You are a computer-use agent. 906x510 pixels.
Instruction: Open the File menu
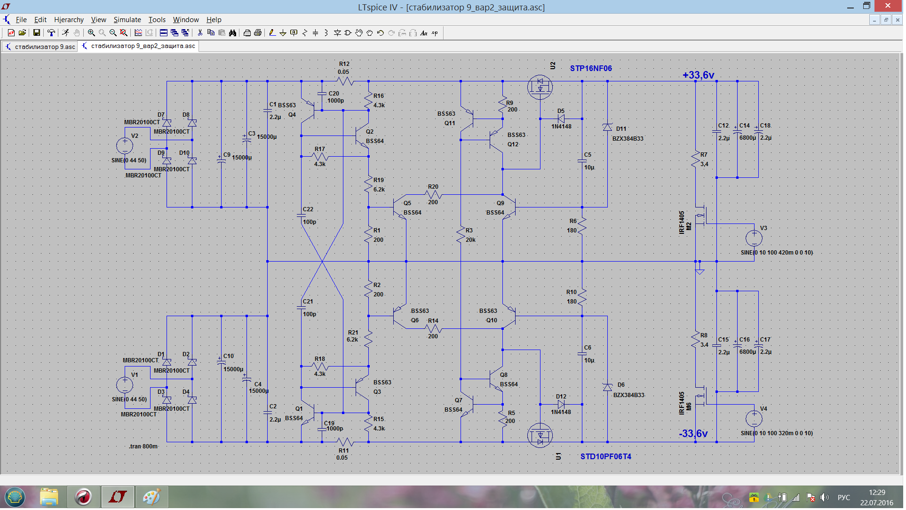pos(21,20)
